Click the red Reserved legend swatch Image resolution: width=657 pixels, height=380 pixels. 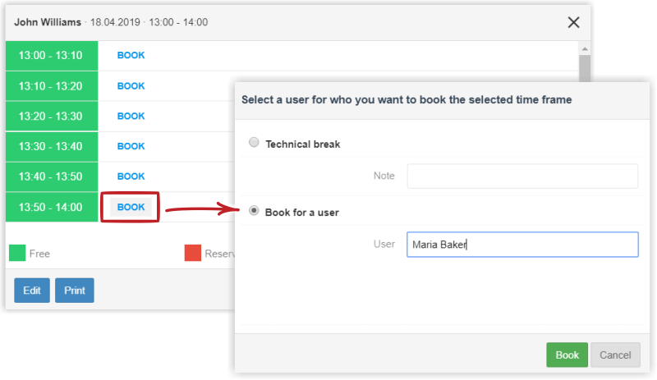click(193, 254)
